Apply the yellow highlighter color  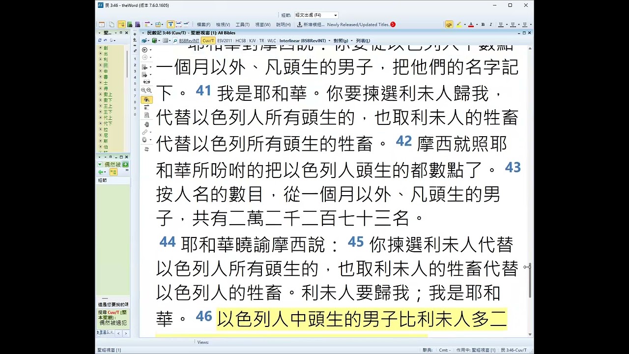(458, 25)
